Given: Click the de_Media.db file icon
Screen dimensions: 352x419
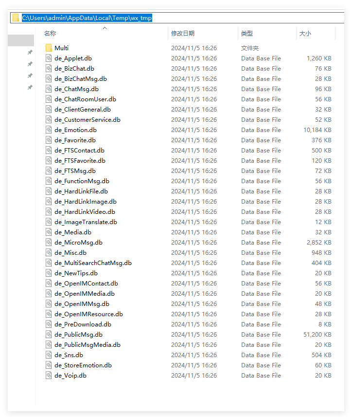Looking at the screenshot, I should click(x=49, y=232).
